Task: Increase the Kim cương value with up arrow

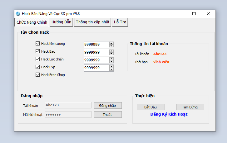Action: coord(112,43)
